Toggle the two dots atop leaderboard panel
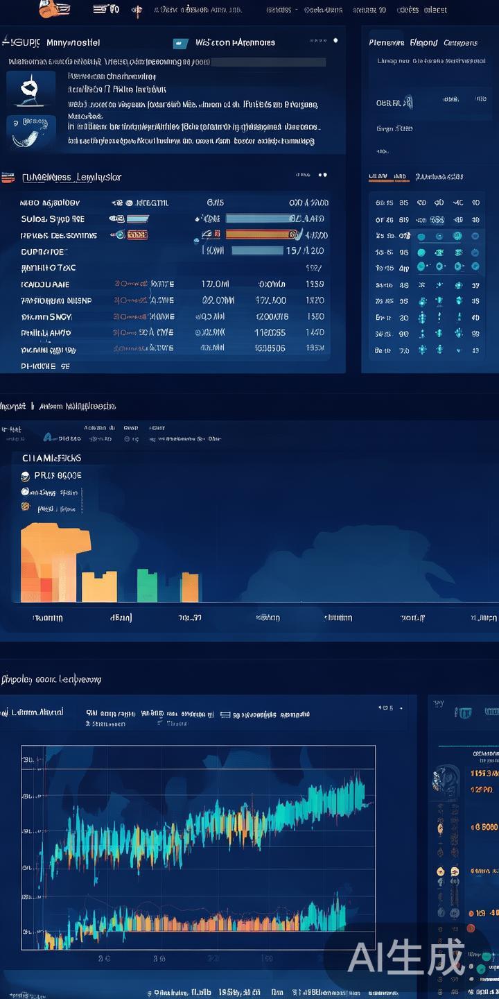 tap(321, 176)
